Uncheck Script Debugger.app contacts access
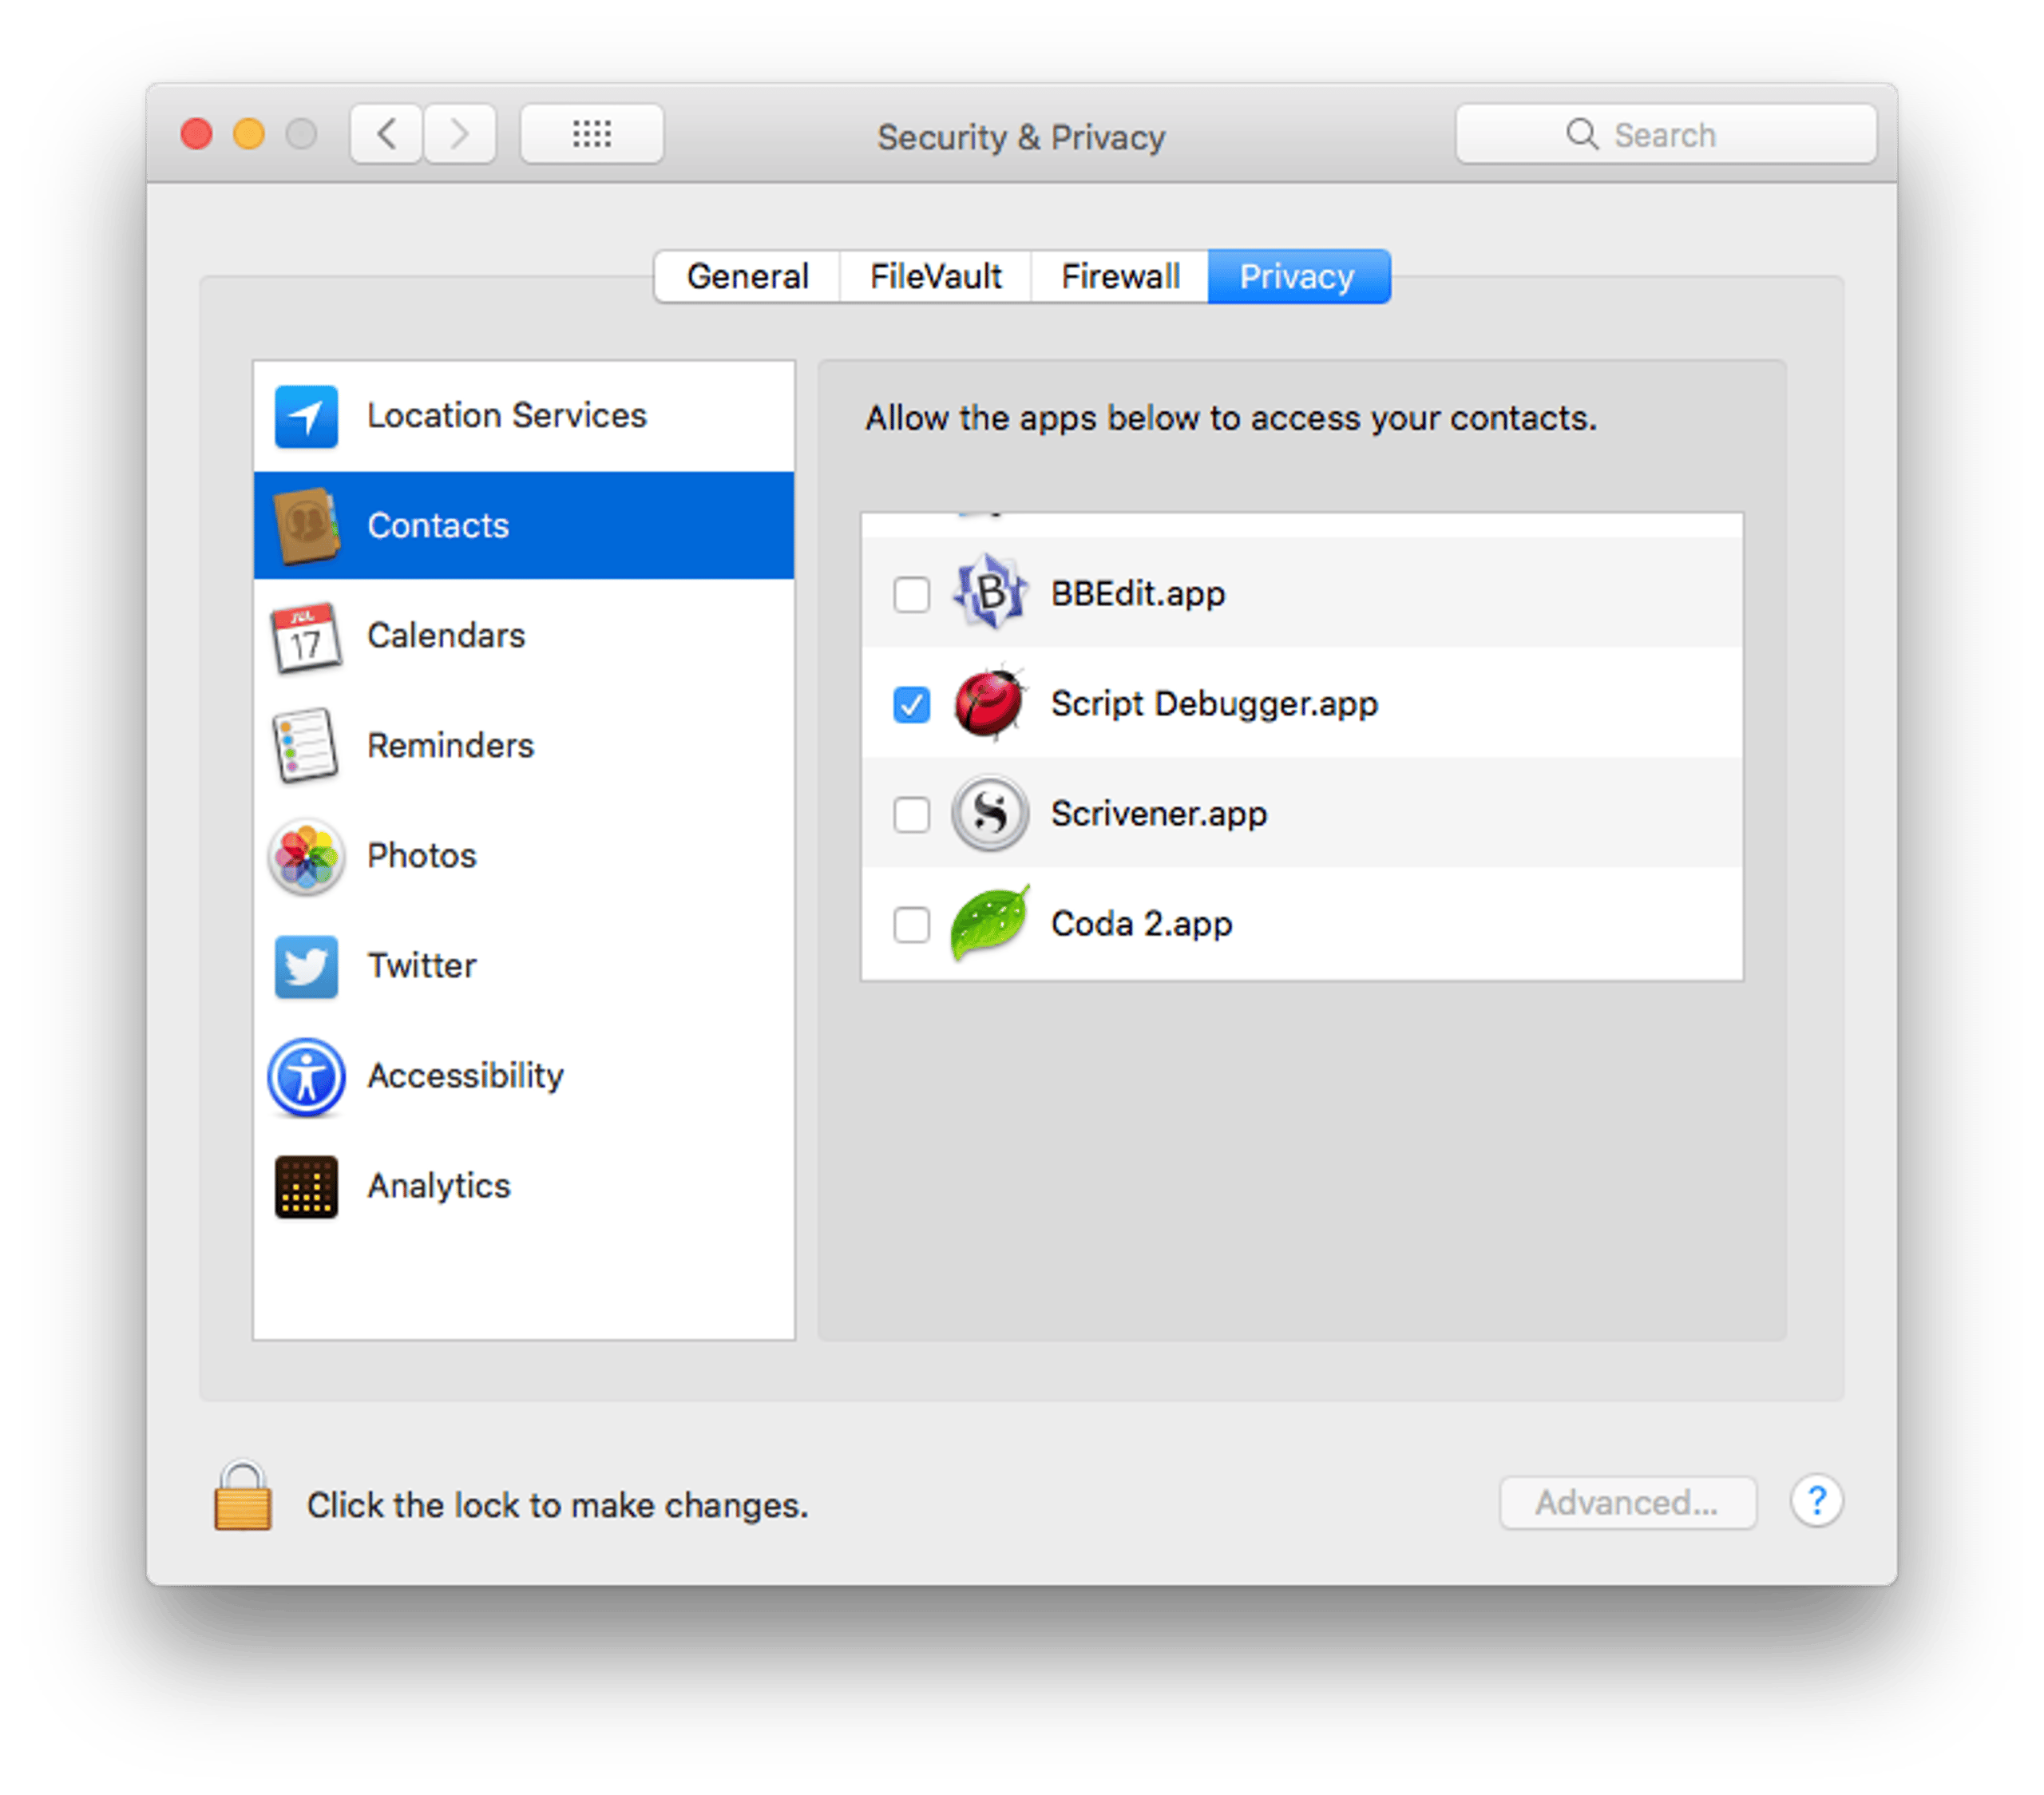Viewport: 2044px width, 1795px height. click(x=911, y=704)
